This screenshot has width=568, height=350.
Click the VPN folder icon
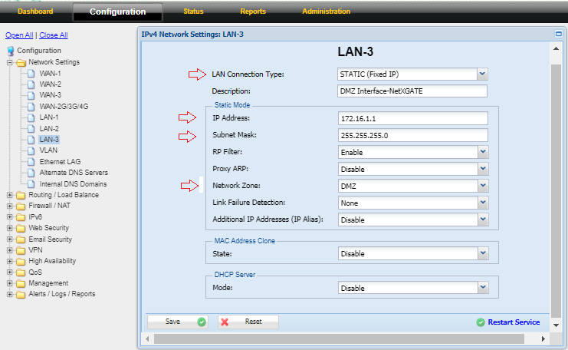coord(21,250)
